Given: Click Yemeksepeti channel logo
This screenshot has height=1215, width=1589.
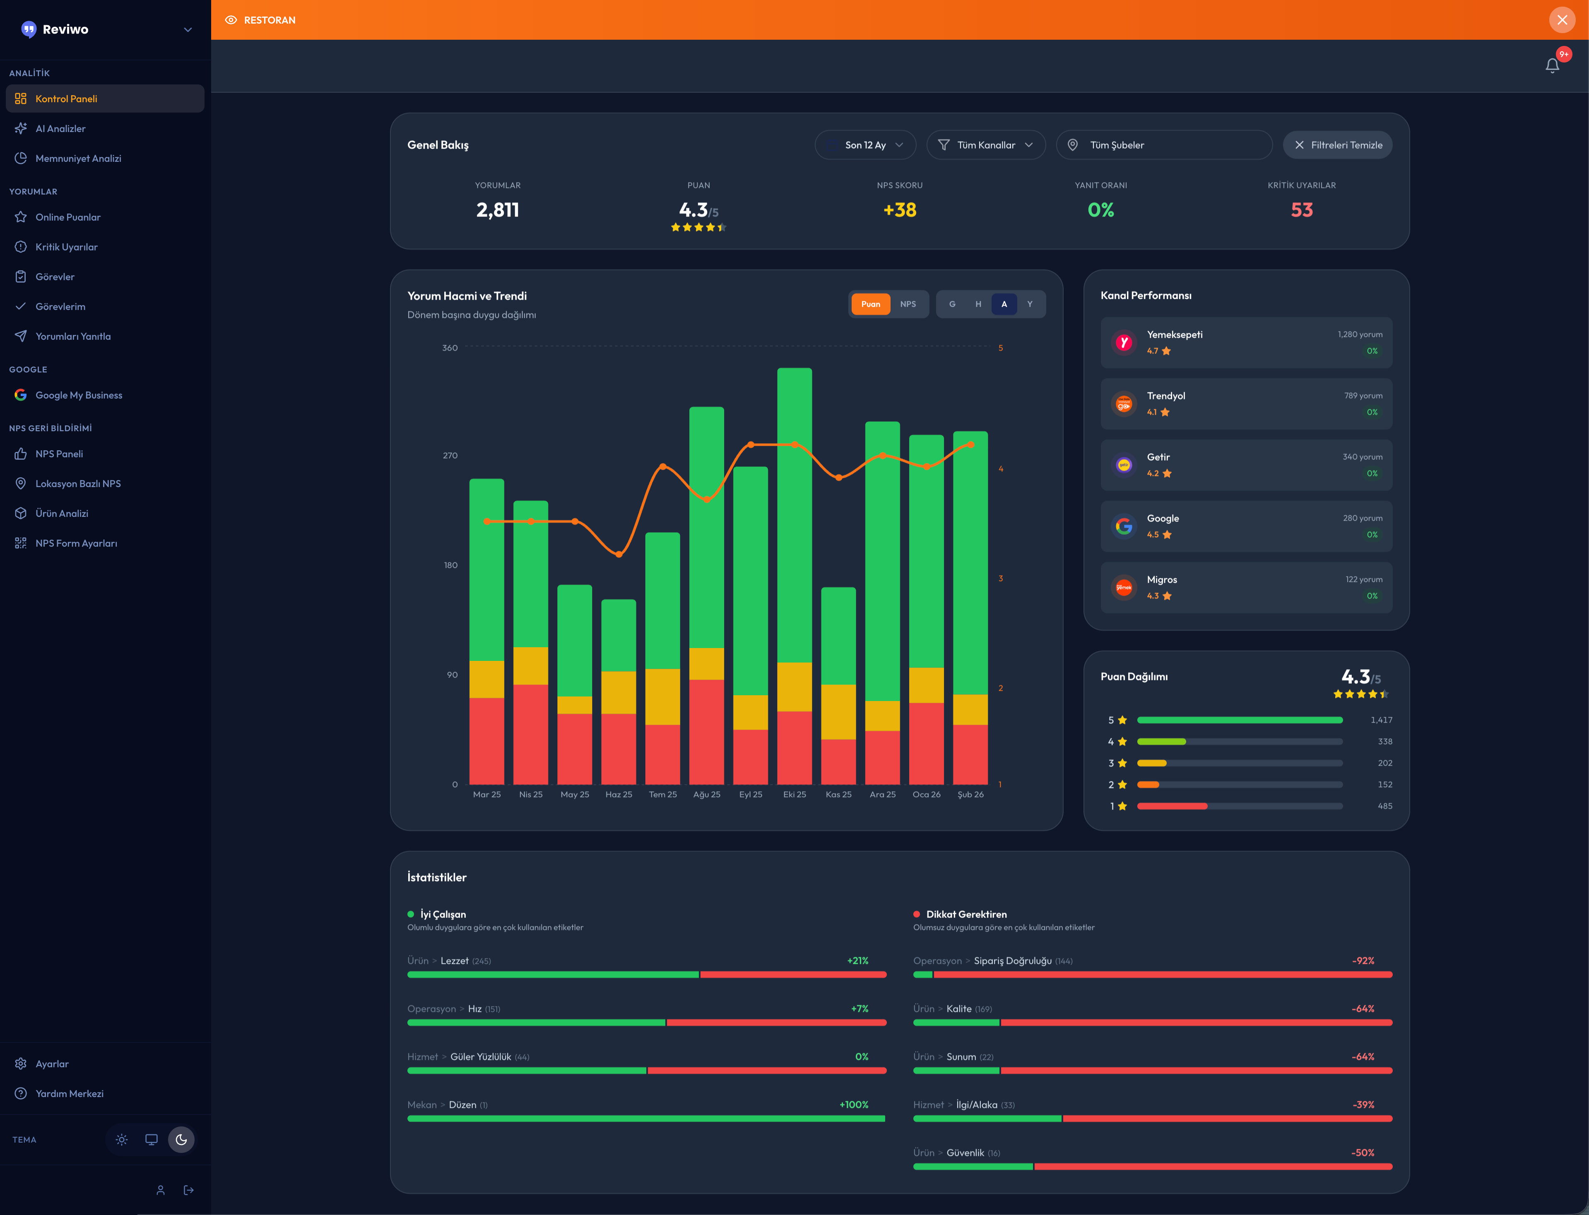Looking at the screenshot, I should click(1123, 342).
